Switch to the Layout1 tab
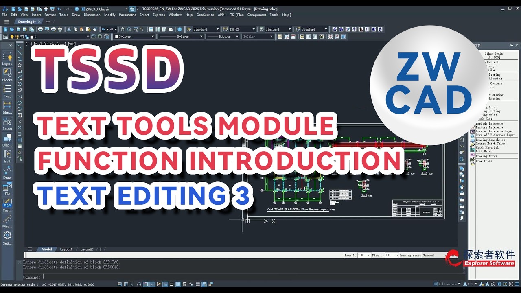Viewport: 521px width, 293px height. point(66,249)
